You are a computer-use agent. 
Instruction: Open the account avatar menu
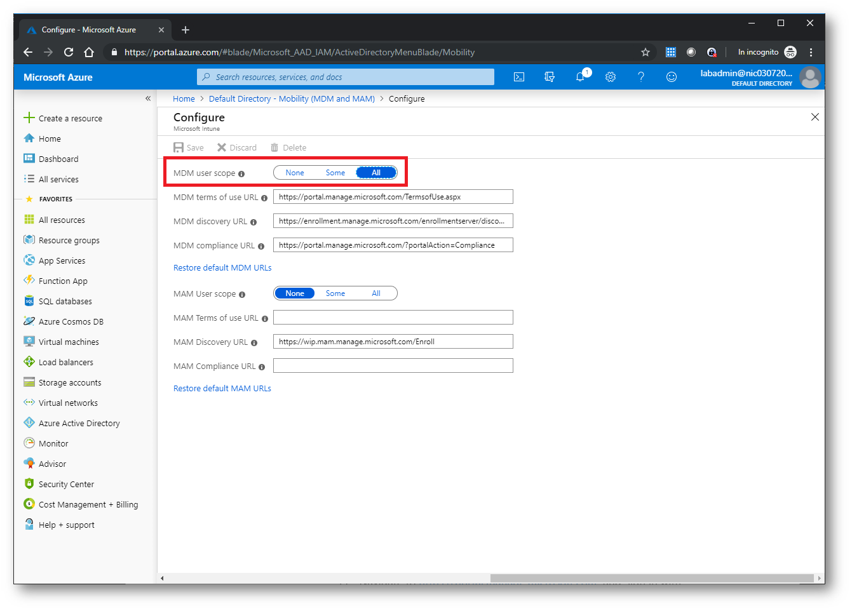pos(810,77)
